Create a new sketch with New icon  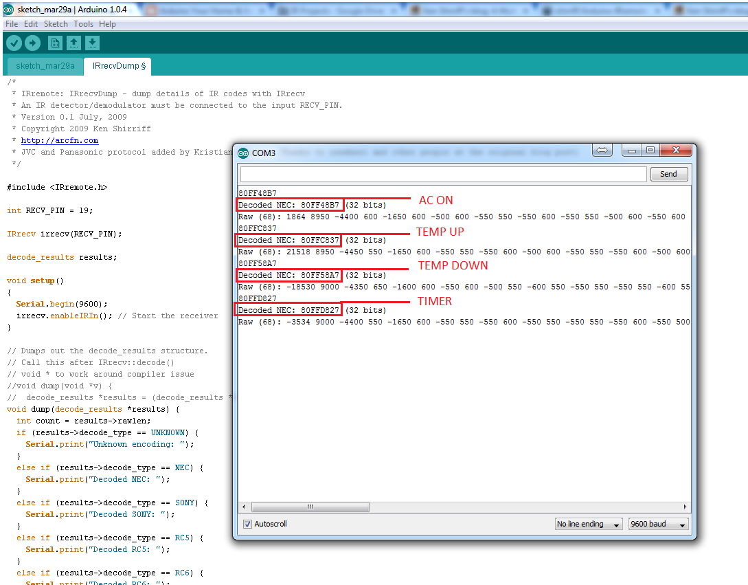[x=55, y=43]
